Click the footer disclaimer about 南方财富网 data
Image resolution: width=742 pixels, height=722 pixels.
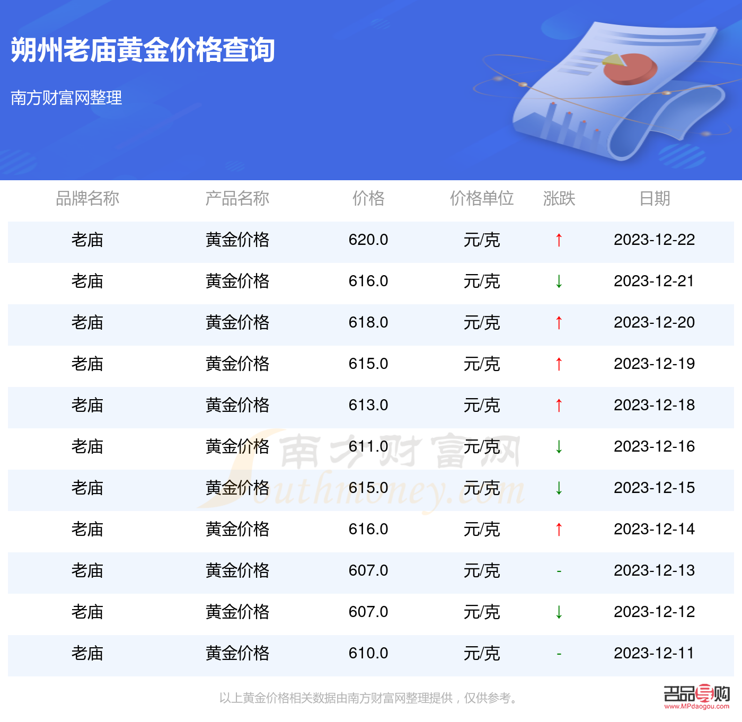point(369,698)
